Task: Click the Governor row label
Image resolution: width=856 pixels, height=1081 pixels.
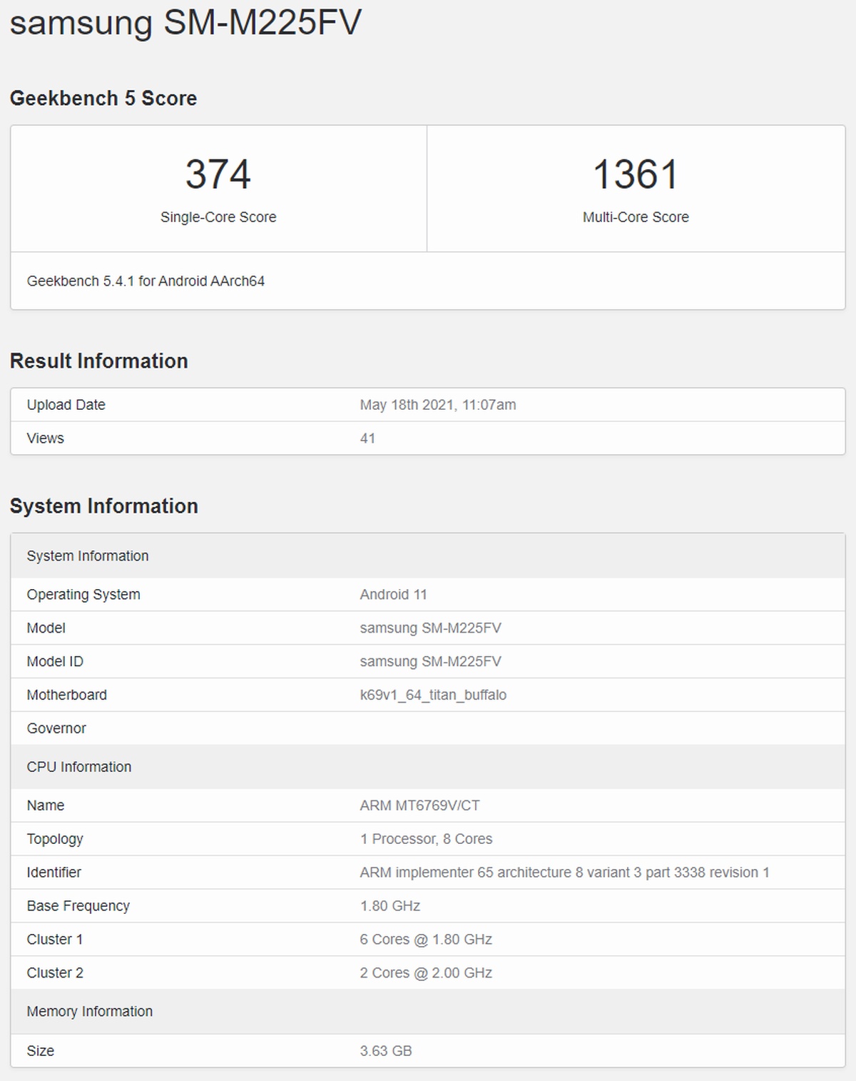Action: click(56, 728)
